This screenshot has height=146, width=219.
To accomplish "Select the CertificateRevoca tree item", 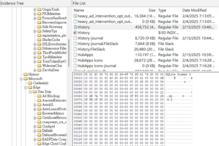I will (54, 118).
